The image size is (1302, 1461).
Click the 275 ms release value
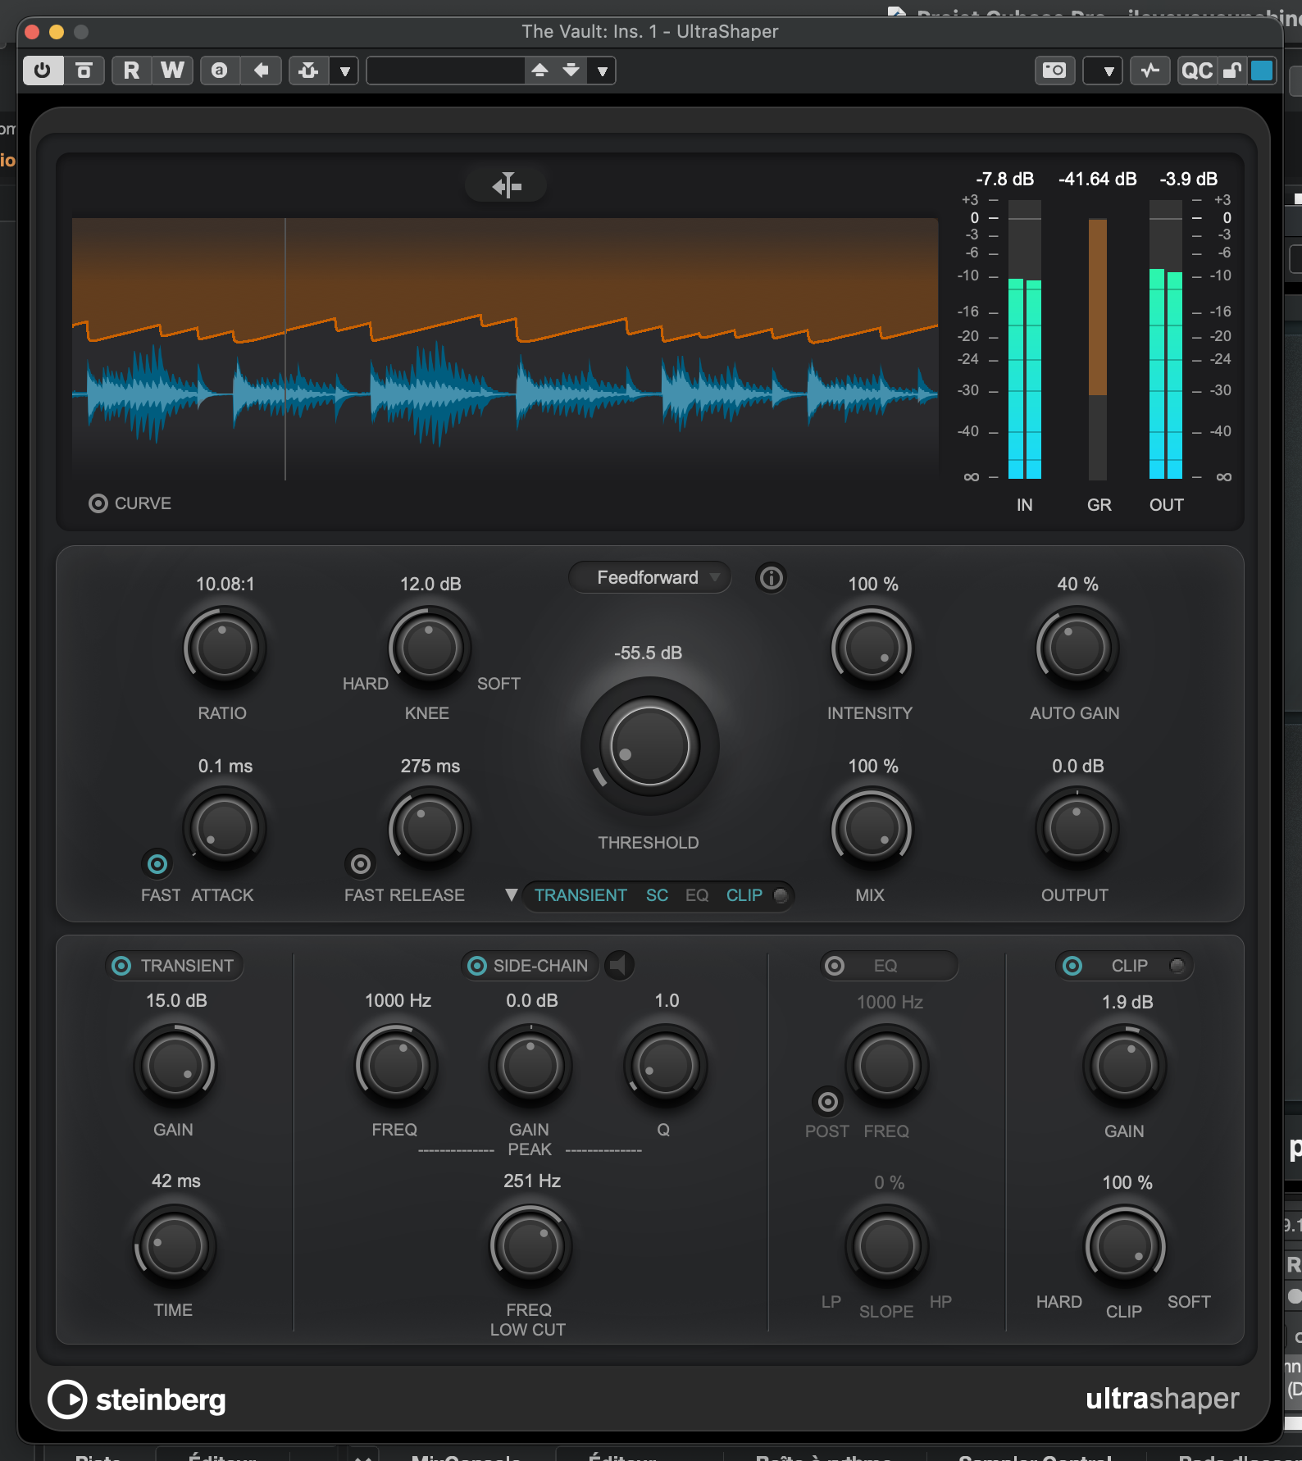[x=430, y=767]
